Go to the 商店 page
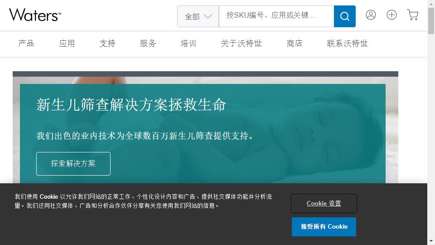The width and height of the screenshot is (435, 245). (295, 44)
